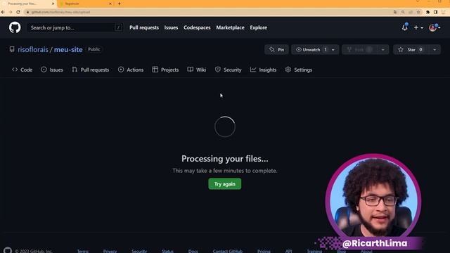Toggle the browser side panel icon
This screenshot has height=253, width=450.
436,12
